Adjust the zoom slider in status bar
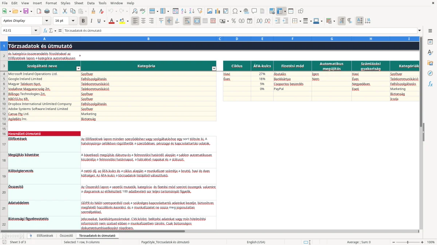 [x=408, y=242]
